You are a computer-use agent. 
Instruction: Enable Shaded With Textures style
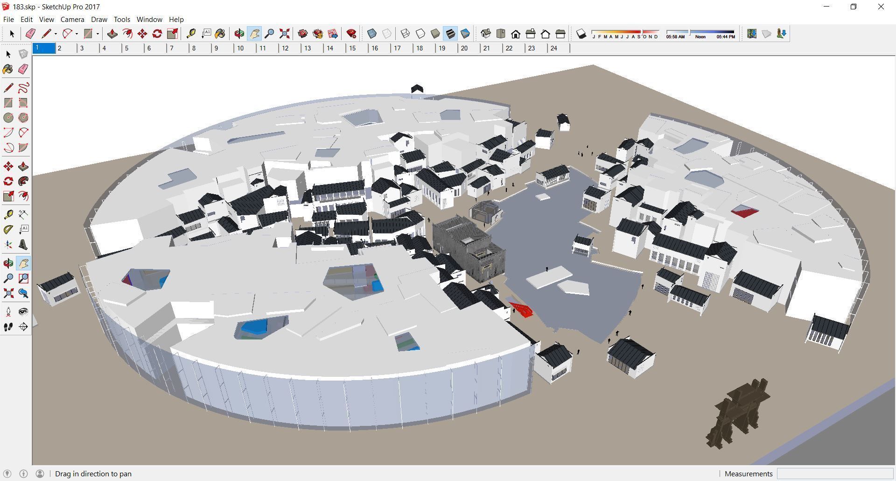coord(450,34)
